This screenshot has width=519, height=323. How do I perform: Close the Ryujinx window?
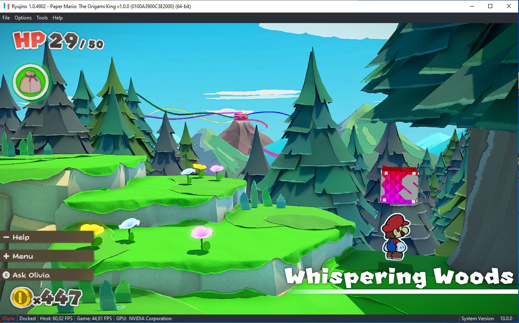point(509,6)
